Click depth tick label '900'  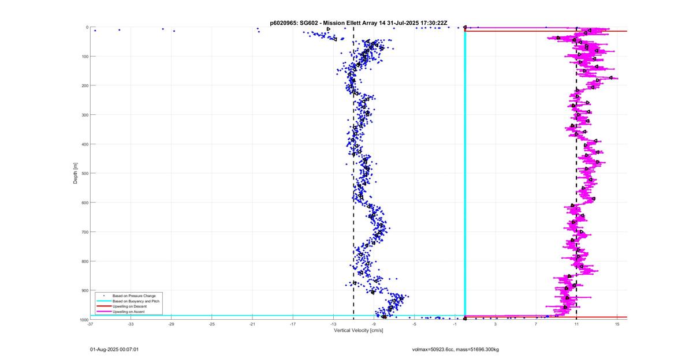(84, 290)
